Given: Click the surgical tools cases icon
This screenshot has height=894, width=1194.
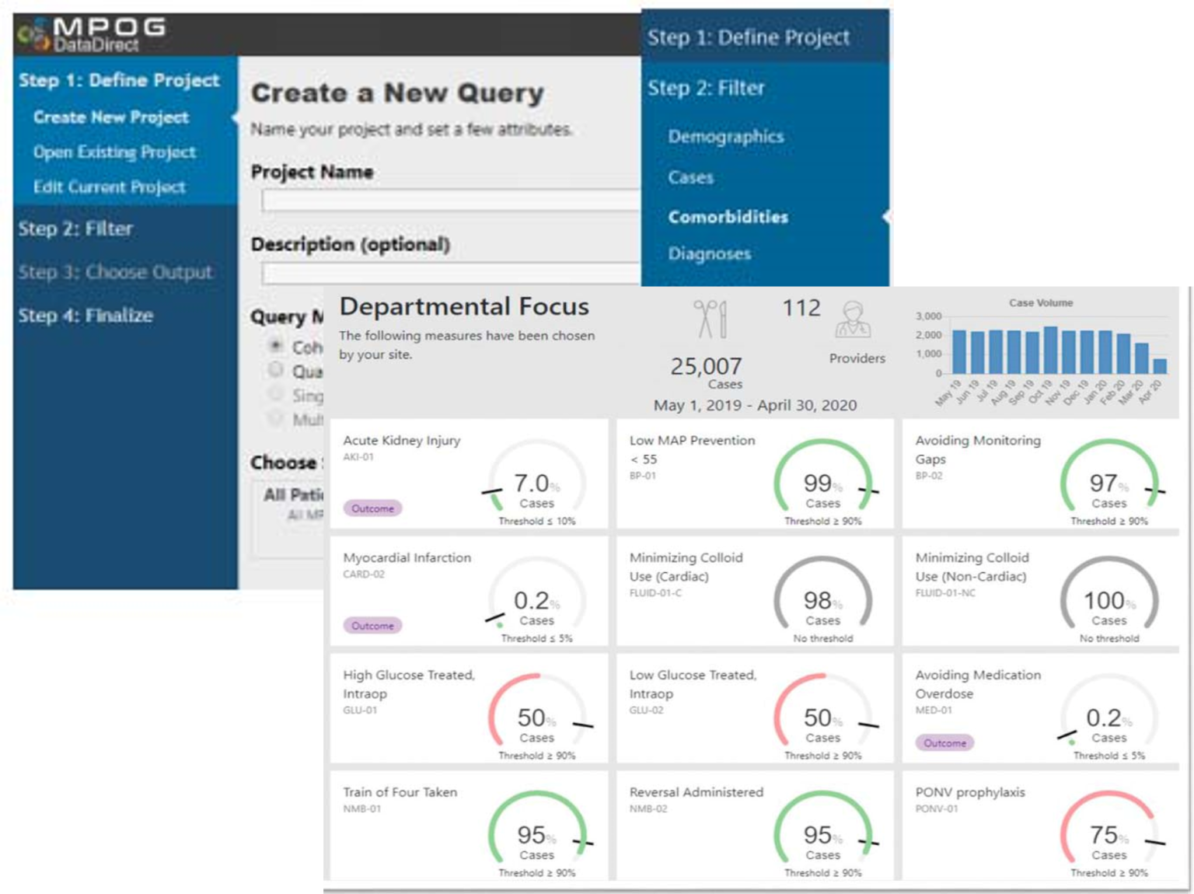Looking at the screenshot, I should tap(710, 320).
